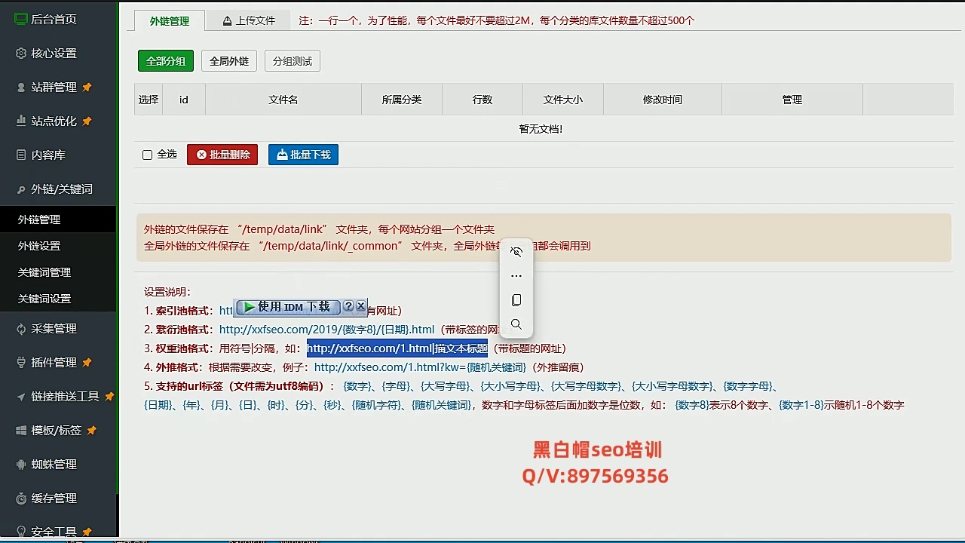The width and height of the screenshot is (965, 543).
Task: Open 外链设置 in the sidebar submenu
Action: pyautogui.click(x=39, y=246)
